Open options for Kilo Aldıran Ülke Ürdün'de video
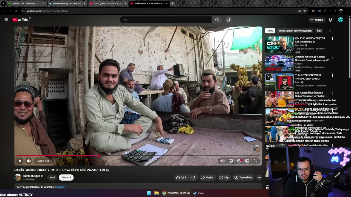Viewport: 351px width, 197px height. tap(333, 93)
